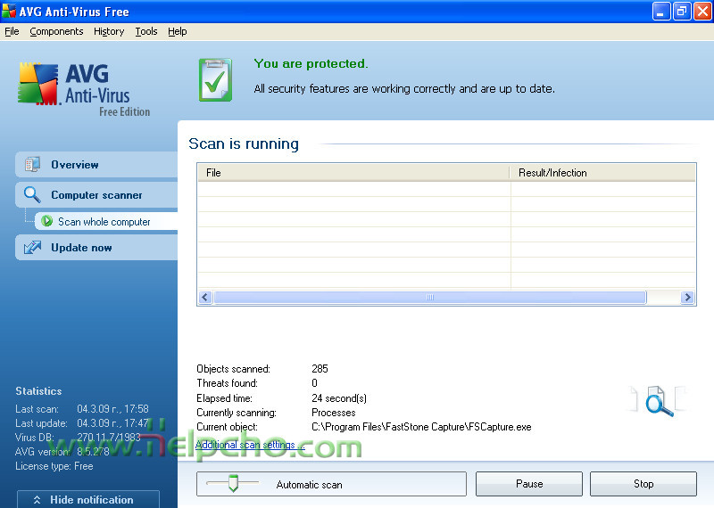The width and height of the screenshot is (714, 508).
Task: Click the 'Scan is running' heading
Action: click(x=244, y=143)
